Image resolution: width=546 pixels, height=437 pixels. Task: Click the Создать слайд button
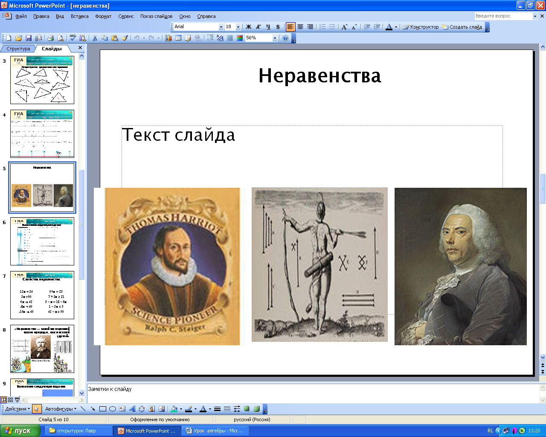pyautogui.click(x=462, y=27)
